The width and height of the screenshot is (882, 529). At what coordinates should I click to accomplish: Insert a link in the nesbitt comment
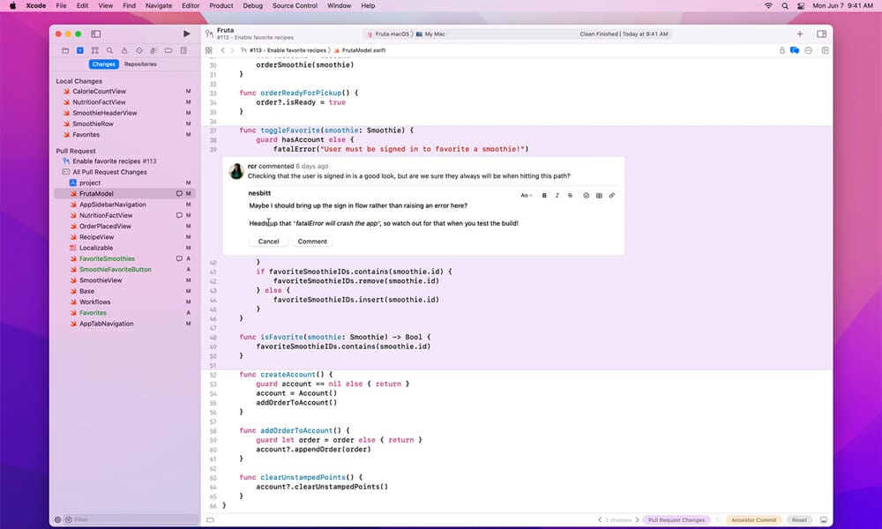click(611, 196)
